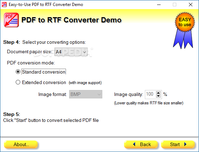199x152 pixels.
Task: Open the Image format BMP dropdown
Action: tap(86, 94)
